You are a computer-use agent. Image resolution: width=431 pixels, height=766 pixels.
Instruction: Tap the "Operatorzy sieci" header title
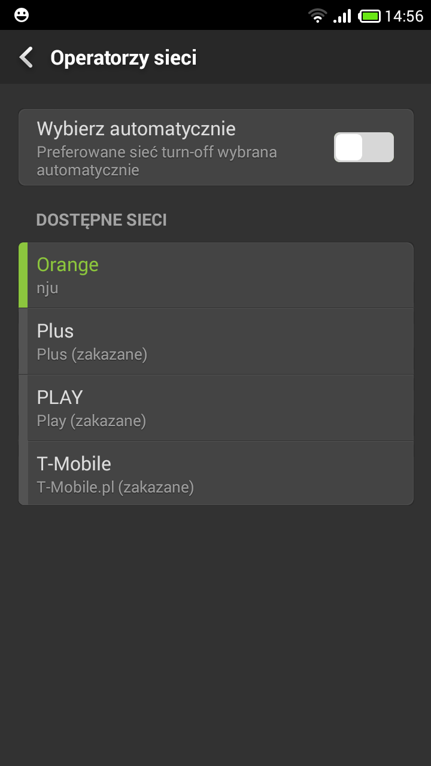coord(123,57)
